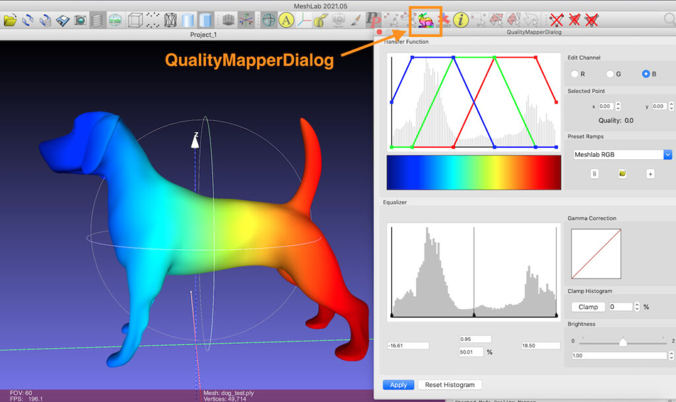Image resolution: width=676 pixels, height=402 pixels.
Task: Click the minimum quality field showing -16.61
Action: click(x=408, y=345)
